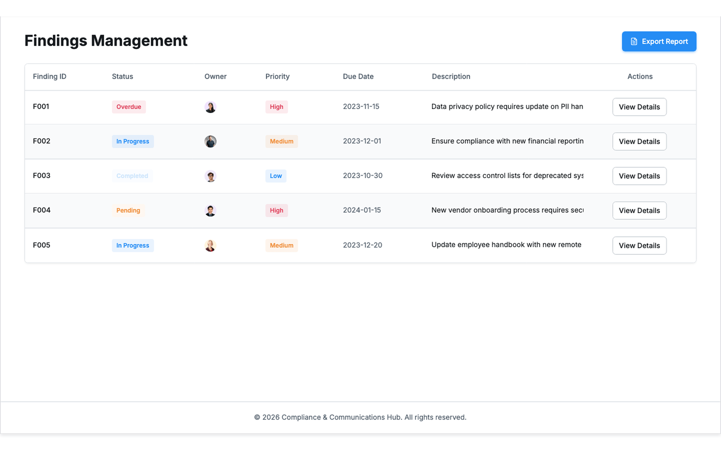Image resolution: width=721 pixels, height=469 pixels.
Task: Open View Details for F002
Action: point(639,142)
